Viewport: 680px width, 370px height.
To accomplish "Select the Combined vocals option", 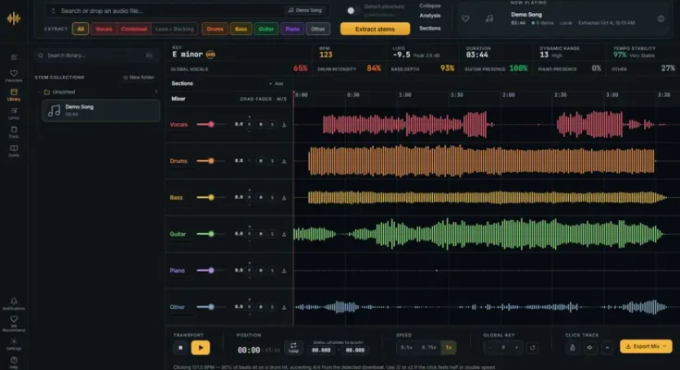I will tap(134, 29).
